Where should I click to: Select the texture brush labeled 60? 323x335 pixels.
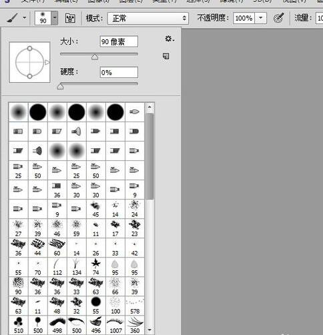pos(57,248)
